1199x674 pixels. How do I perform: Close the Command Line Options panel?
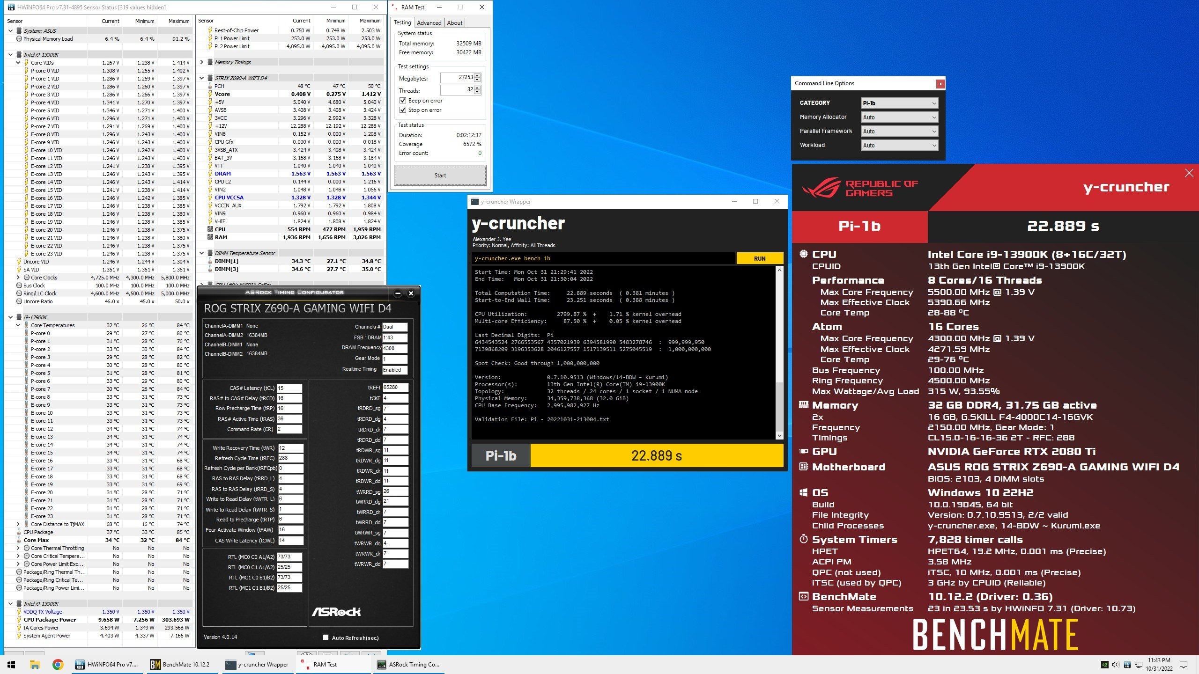coord(940,84)
